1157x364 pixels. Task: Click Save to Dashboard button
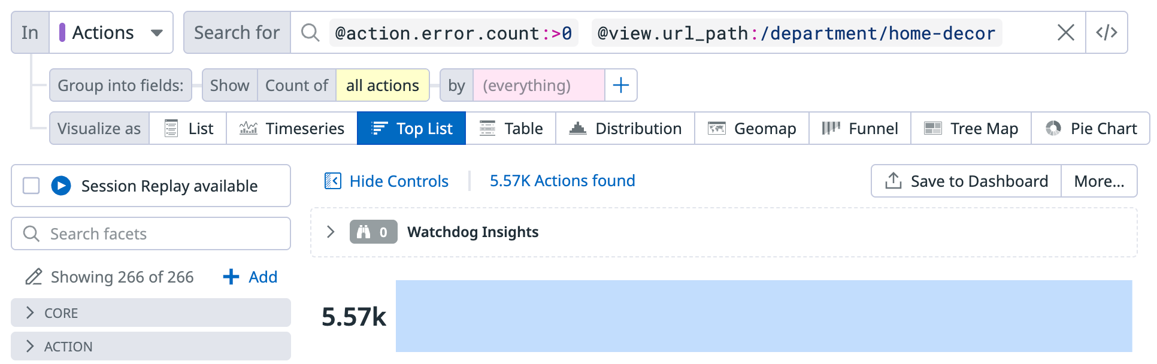click(966, 181)
